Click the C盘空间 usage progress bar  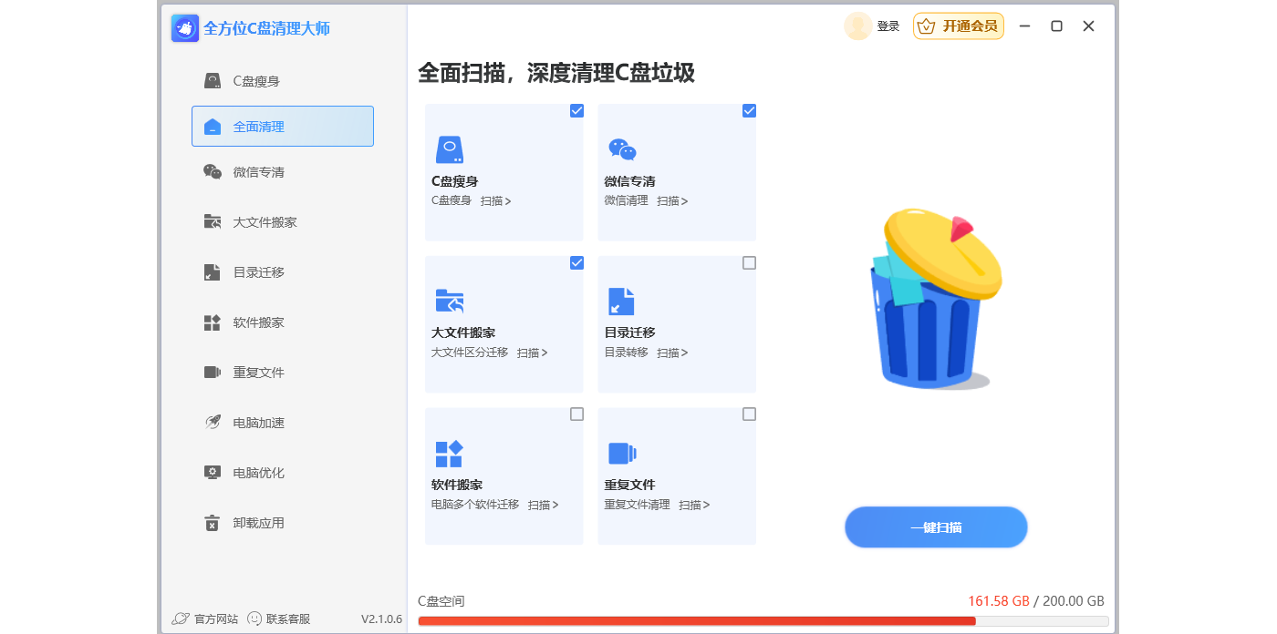pos(763,621)
